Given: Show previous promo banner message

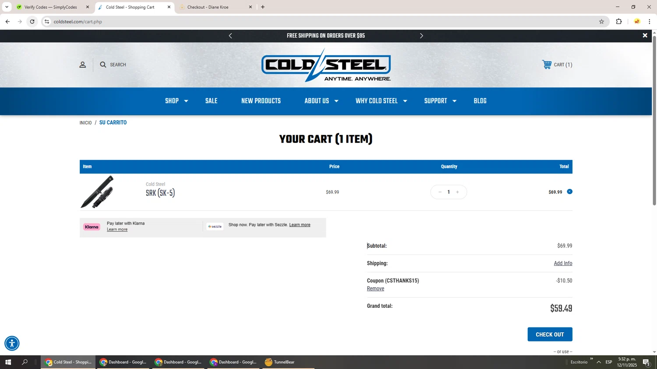Looking at the screenshot, I should point(230,36).
